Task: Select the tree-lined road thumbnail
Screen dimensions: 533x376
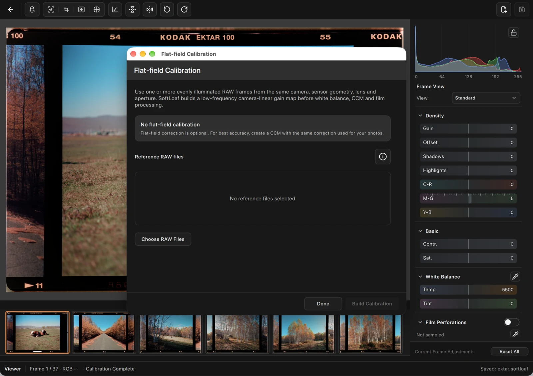Action: (104, 333)
